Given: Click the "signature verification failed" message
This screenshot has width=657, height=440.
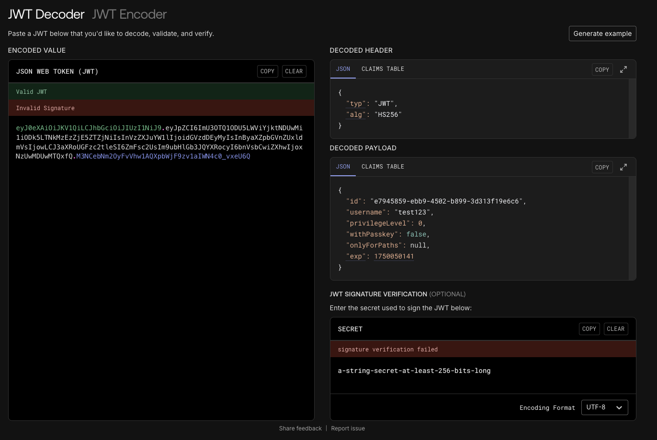Looking at the screenshot, I should coord(483,349).
